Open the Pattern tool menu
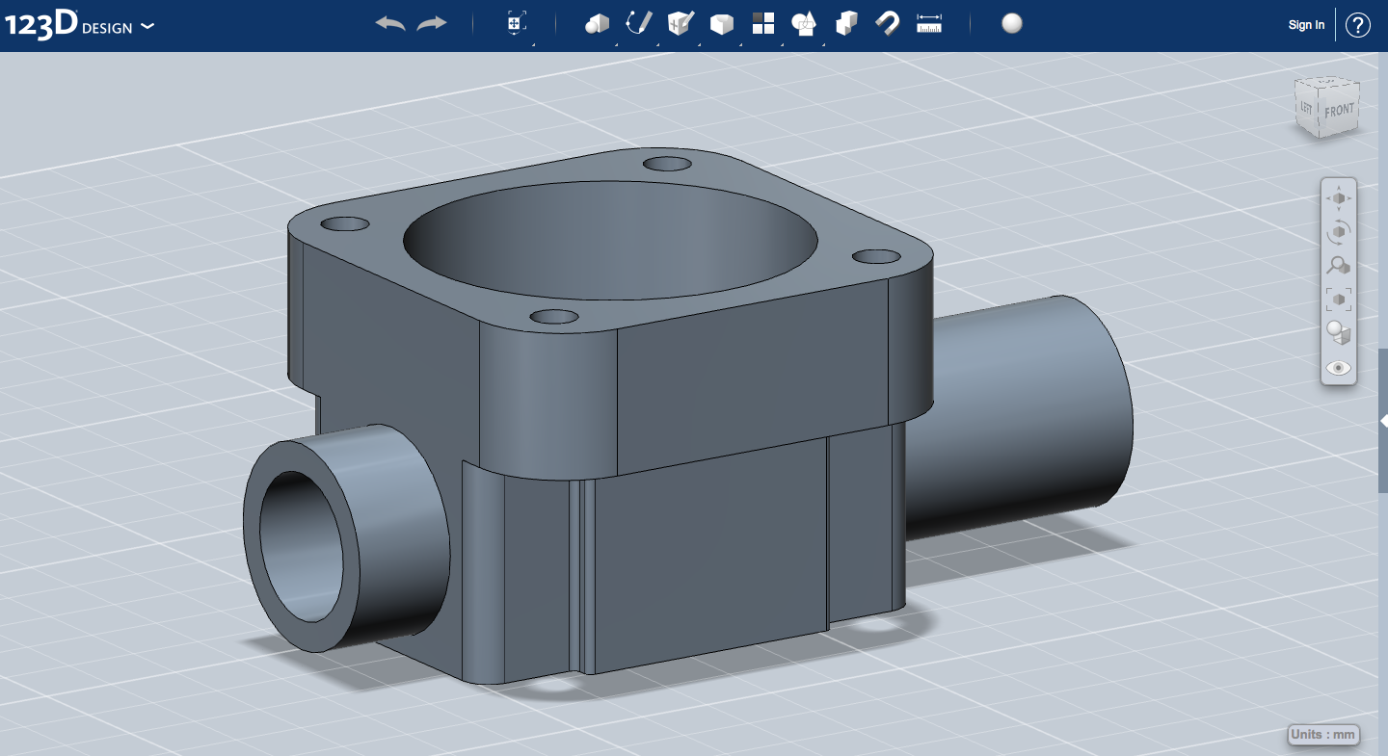 click(763, 24)
